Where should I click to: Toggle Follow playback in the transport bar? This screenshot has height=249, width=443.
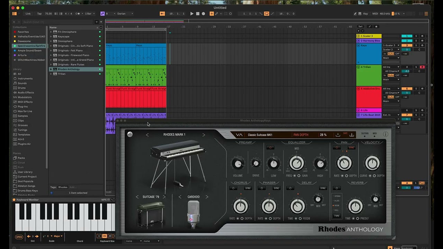pyautogui.click(x=162, y=13)
